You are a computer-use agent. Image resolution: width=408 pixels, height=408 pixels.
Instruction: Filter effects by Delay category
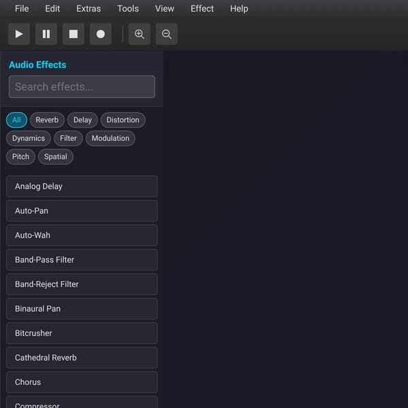tap(82, 120)
